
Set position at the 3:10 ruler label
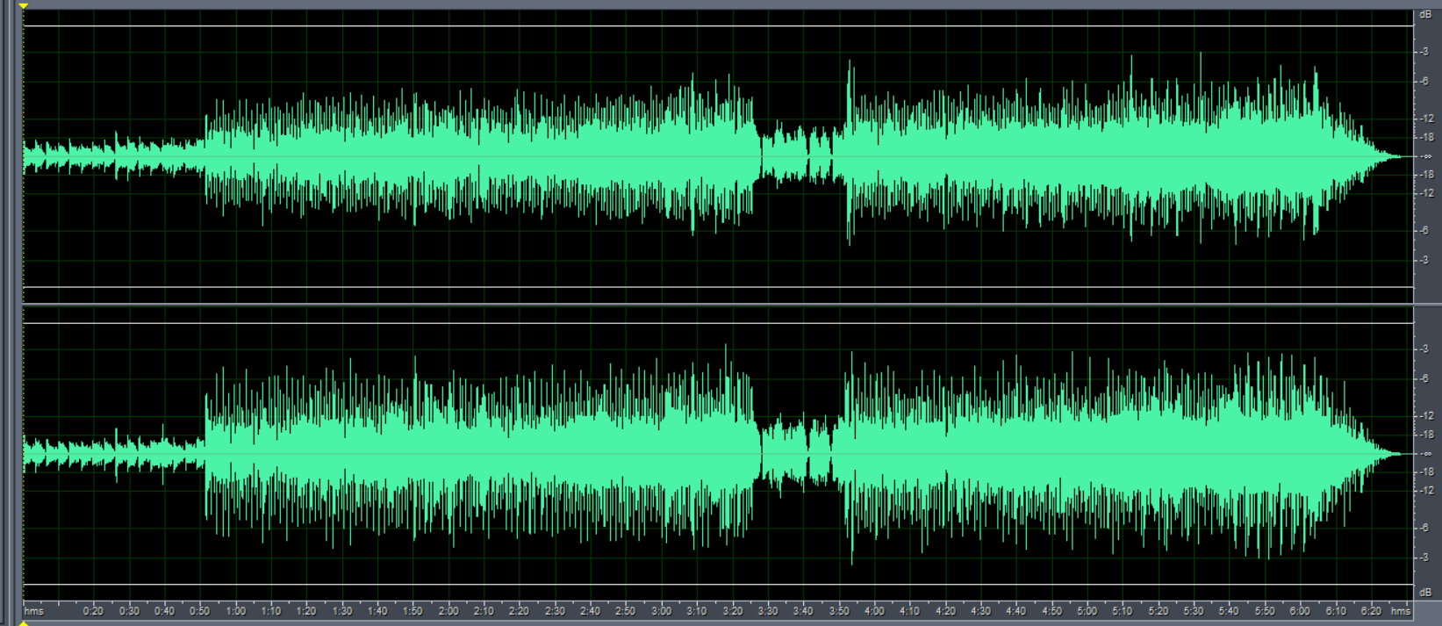tap(697, 611)
